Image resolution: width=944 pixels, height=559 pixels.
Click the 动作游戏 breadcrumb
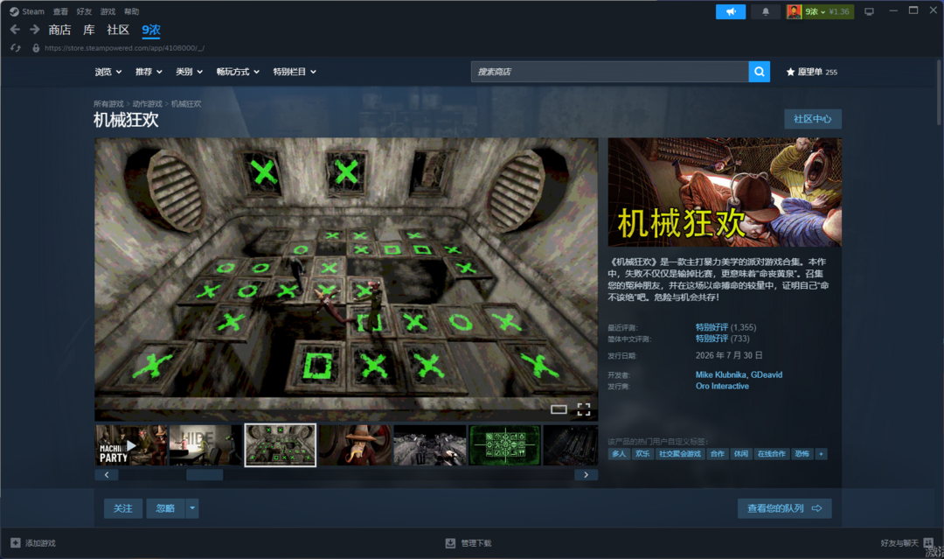click(148, 103)
